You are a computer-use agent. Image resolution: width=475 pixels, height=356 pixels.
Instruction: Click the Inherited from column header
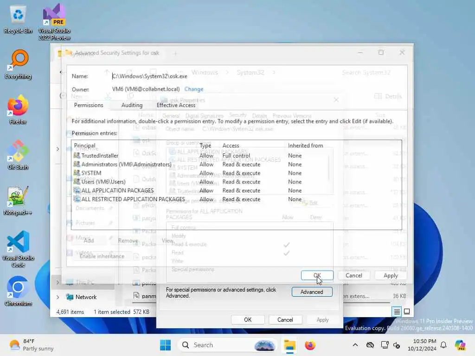point(305,146)
